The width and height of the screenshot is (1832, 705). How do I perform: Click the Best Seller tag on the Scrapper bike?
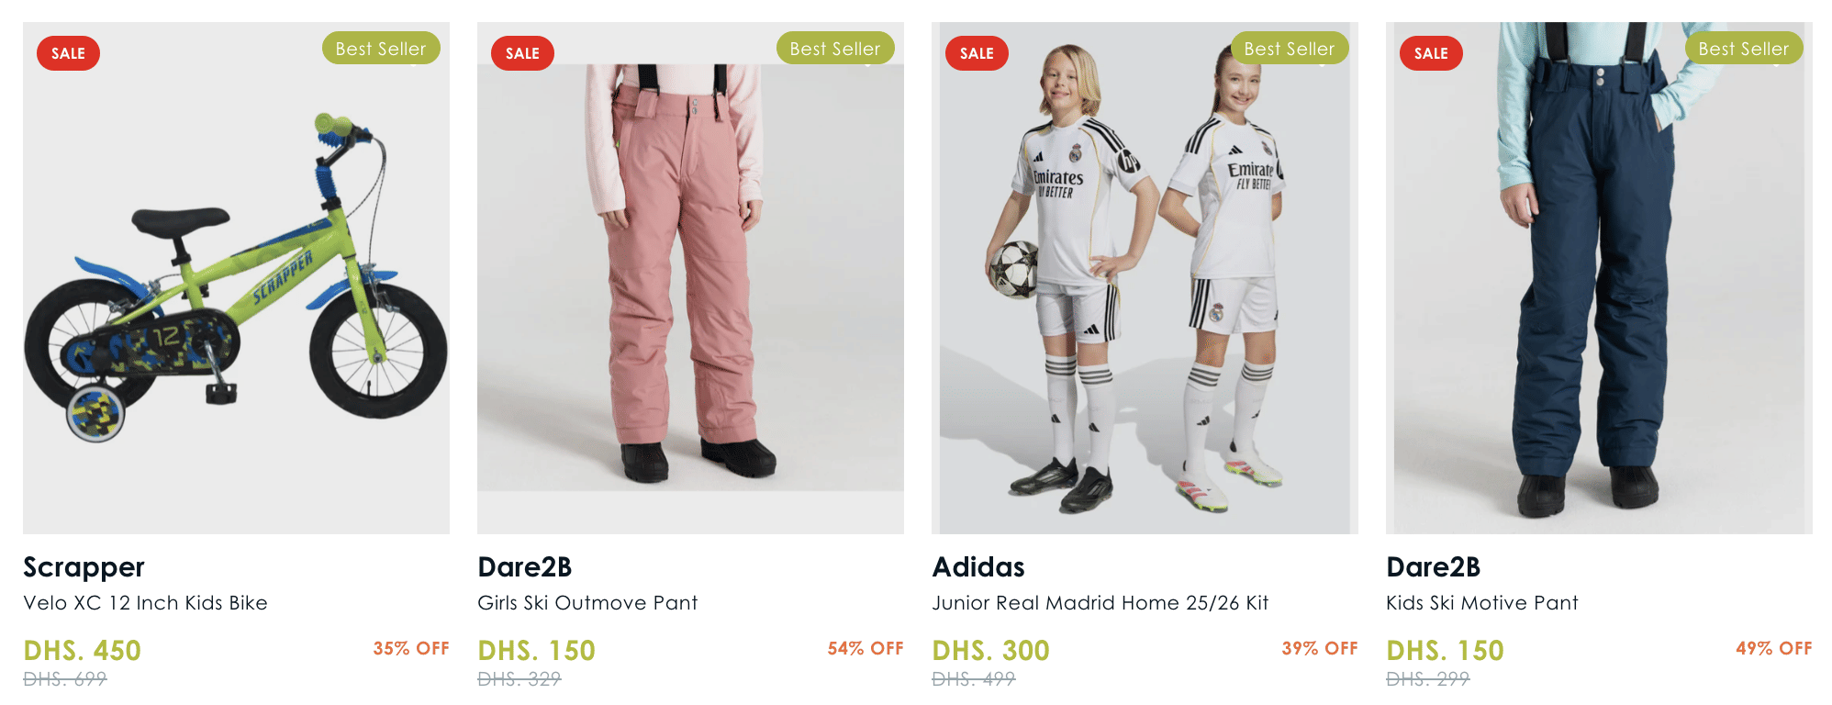coord(381,49)
